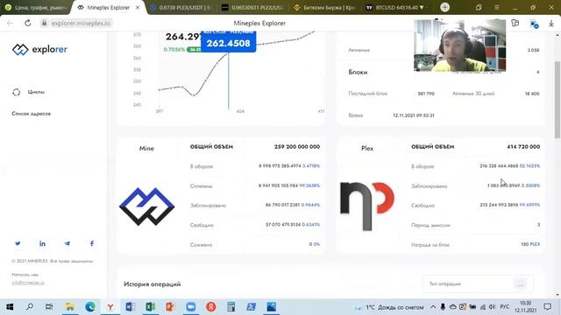Screen dimensions: 561x315
Task: Open Microsoft Excel from the taskbar
Action: point(151,307)
